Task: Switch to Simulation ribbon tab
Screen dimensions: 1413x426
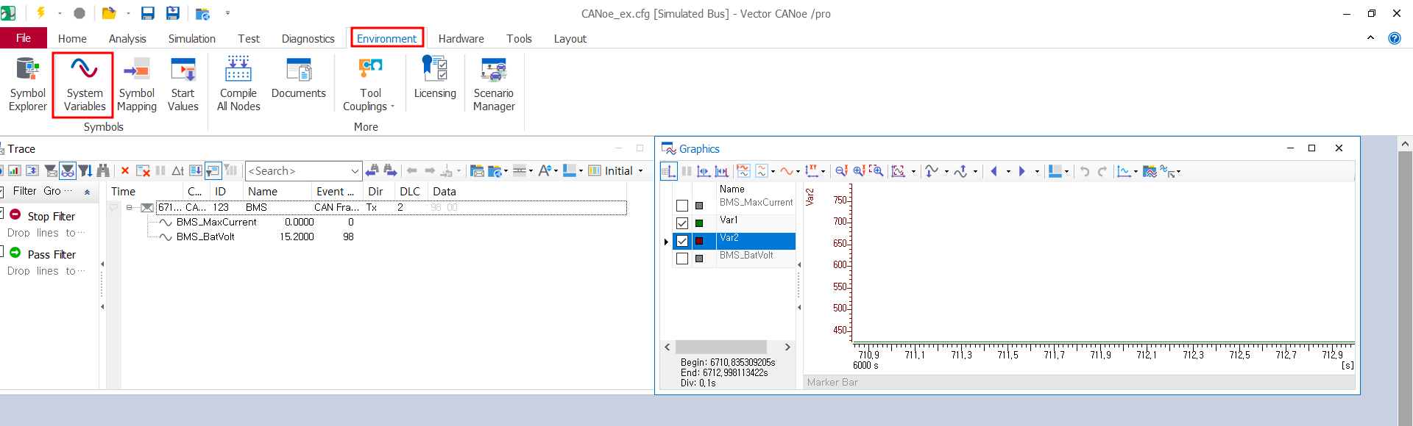Action: click(191, 39)
